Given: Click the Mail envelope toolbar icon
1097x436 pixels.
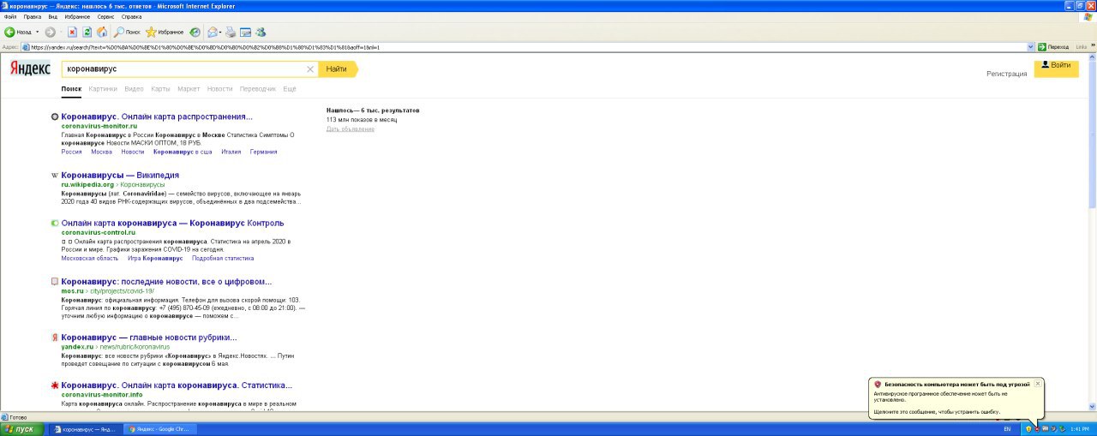Looking at the screenshot, I should pos(212,32).
